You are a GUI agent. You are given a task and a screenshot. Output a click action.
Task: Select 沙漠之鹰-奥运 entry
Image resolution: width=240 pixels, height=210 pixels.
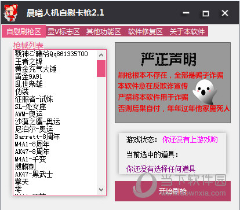[x=37, y=121]
